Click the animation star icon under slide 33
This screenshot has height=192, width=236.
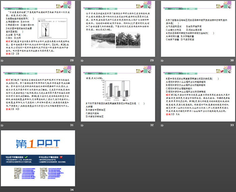click(x=163, y=125)
